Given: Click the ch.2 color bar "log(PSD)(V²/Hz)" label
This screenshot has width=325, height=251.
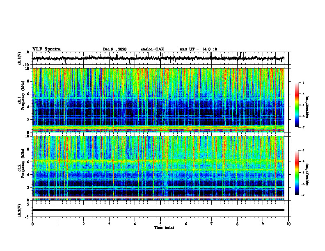Looking at the screenshot, I should point(307,175).
